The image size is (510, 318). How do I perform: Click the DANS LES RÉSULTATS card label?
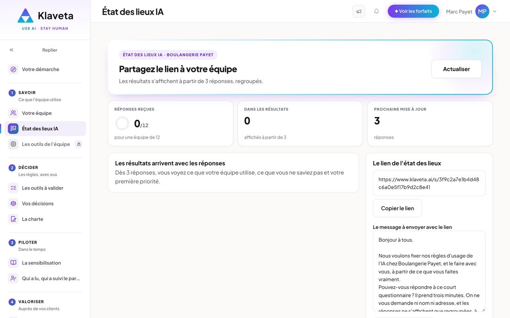coord(266,109)
